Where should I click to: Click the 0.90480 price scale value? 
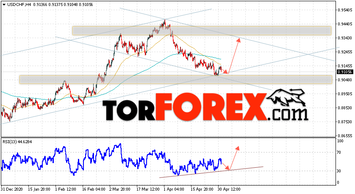click(345, 80)
